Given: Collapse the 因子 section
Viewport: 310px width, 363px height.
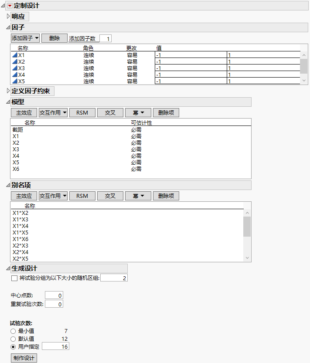Looking at the screenshot, I should (x=8, y=27).
